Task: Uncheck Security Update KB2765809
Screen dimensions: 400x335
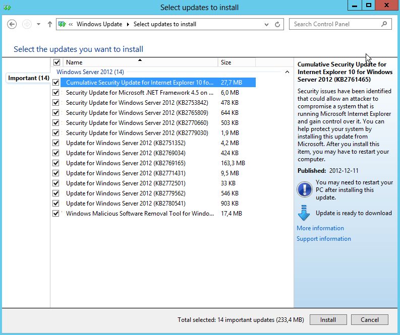Action: tap(55, 113)
